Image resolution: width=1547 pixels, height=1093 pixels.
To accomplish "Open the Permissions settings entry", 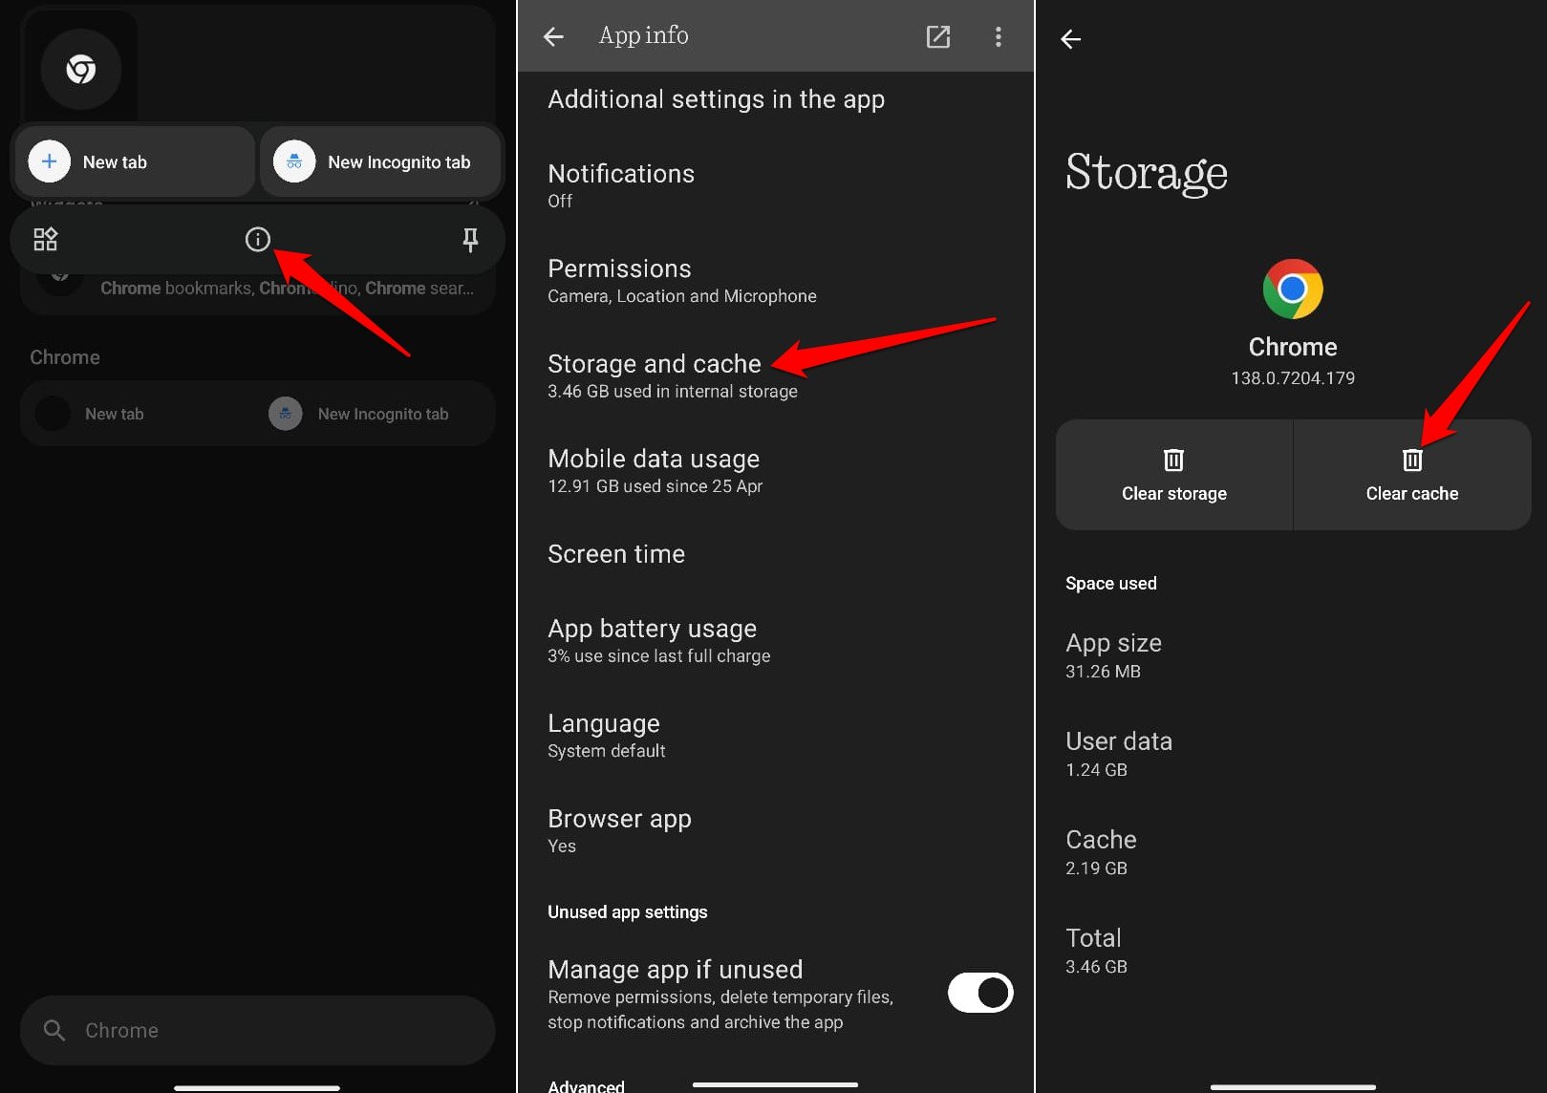I will click(x=620, y=280).
